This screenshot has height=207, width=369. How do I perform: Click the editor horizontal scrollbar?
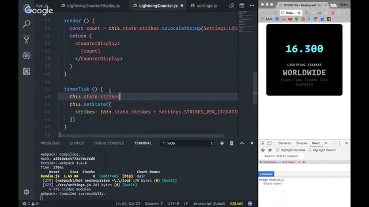point(142,136)
